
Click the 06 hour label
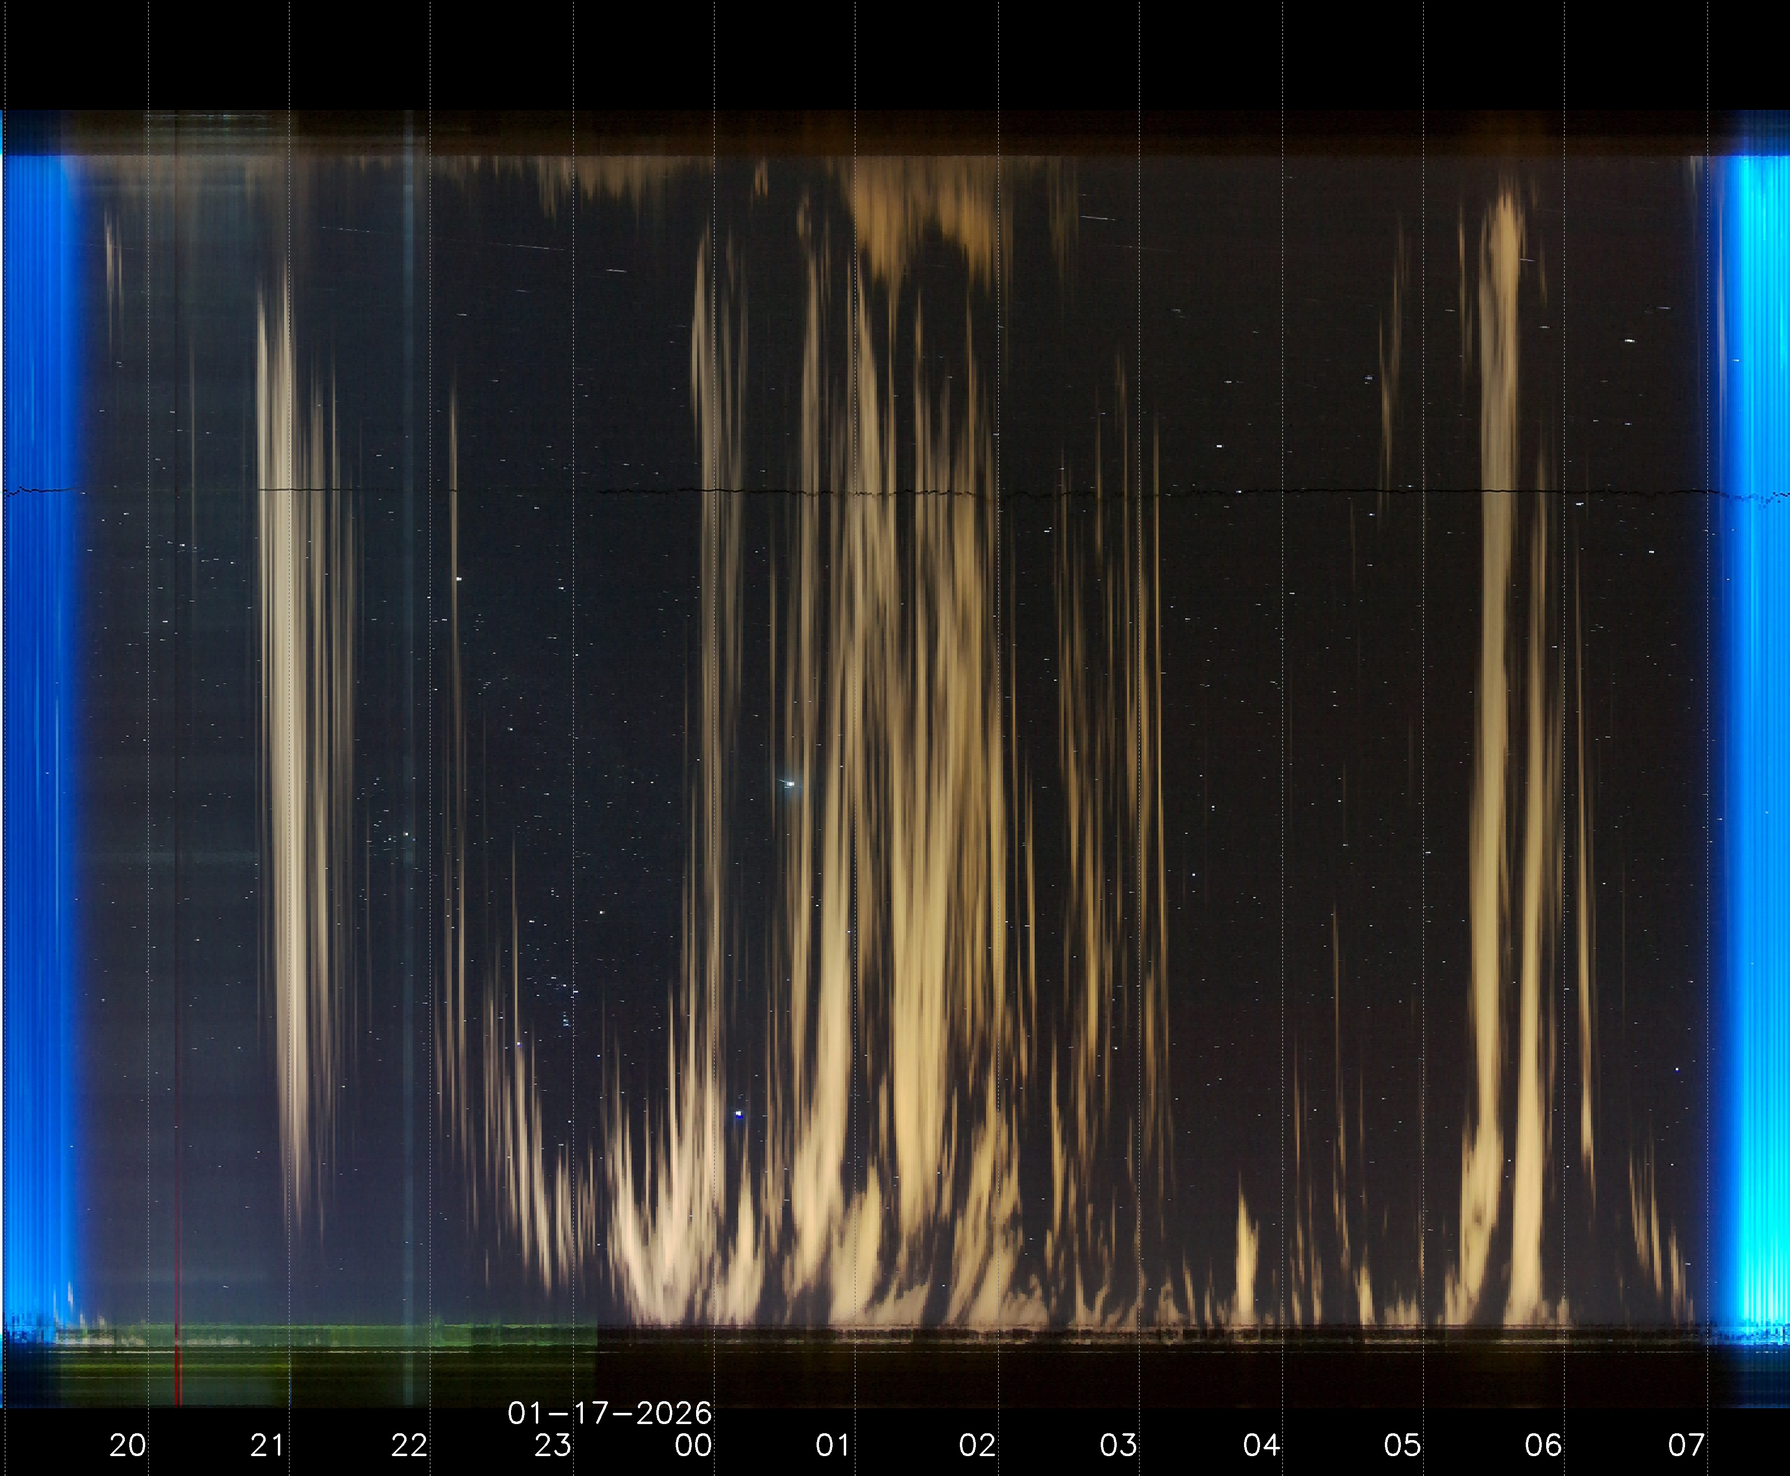(x=1543, y=1445)
